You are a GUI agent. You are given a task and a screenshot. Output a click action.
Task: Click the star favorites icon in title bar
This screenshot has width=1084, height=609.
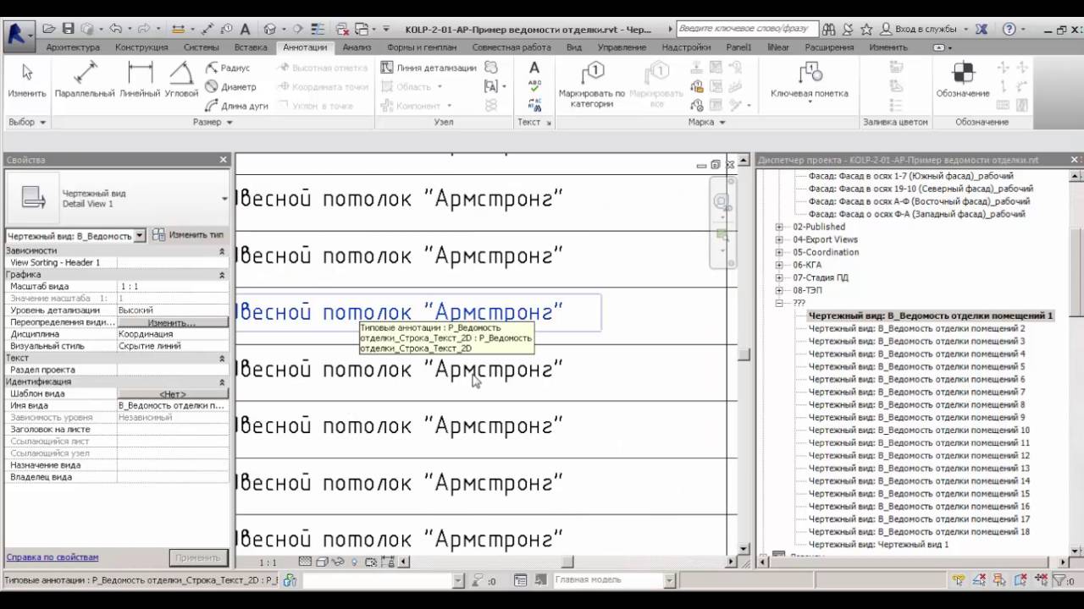click(x=866, y=29)
